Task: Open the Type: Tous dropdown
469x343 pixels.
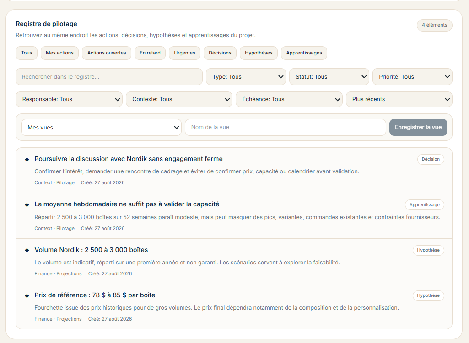Action: 246,76
